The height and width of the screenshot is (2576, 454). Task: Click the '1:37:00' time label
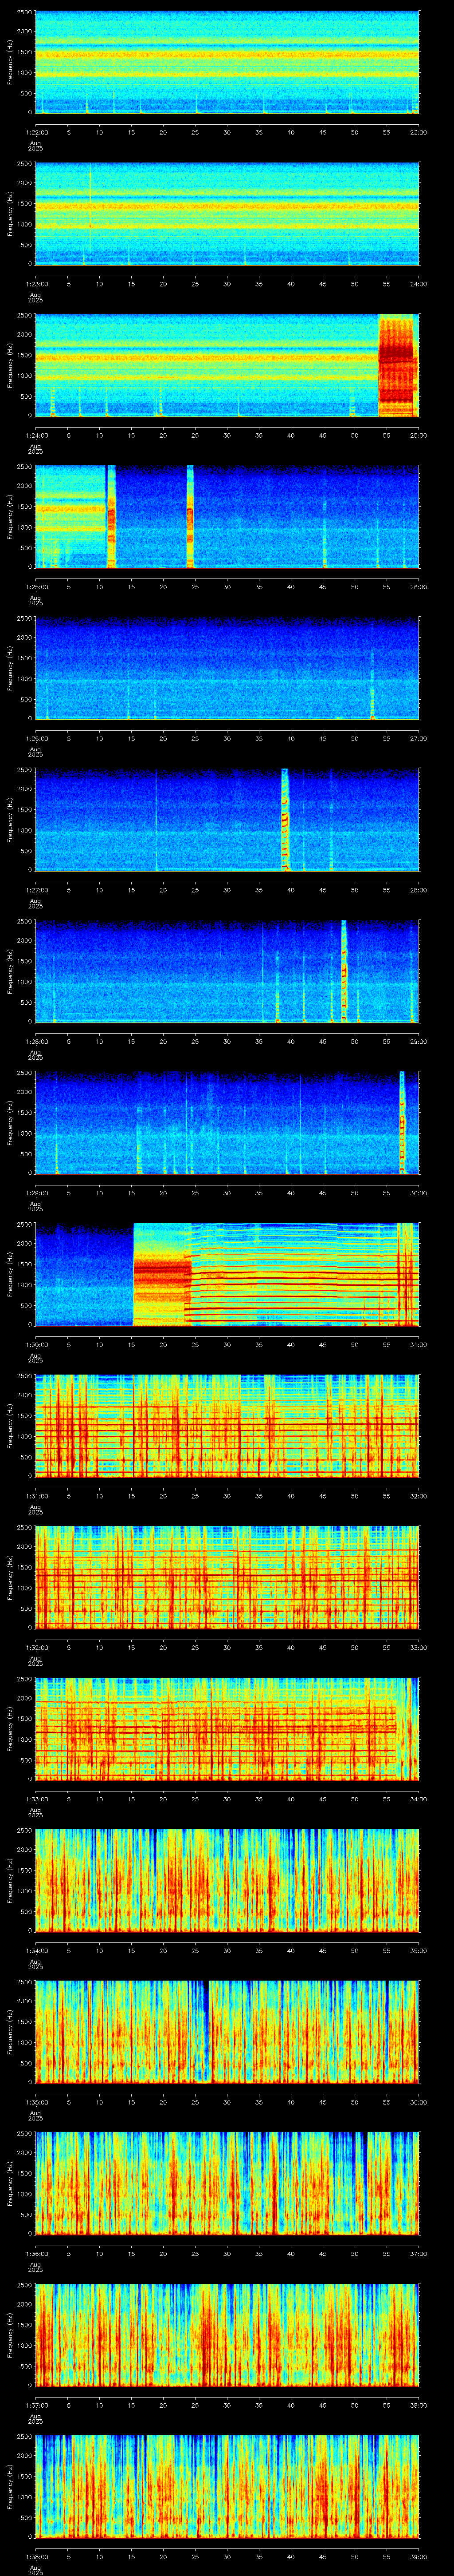(x=36, y=2405)
